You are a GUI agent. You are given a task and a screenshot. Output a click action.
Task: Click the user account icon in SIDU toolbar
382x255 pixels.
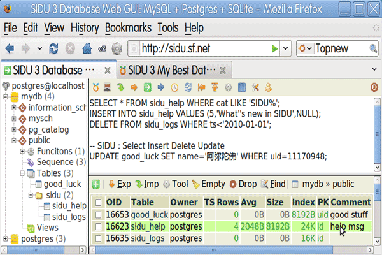[x=269, y=87]
